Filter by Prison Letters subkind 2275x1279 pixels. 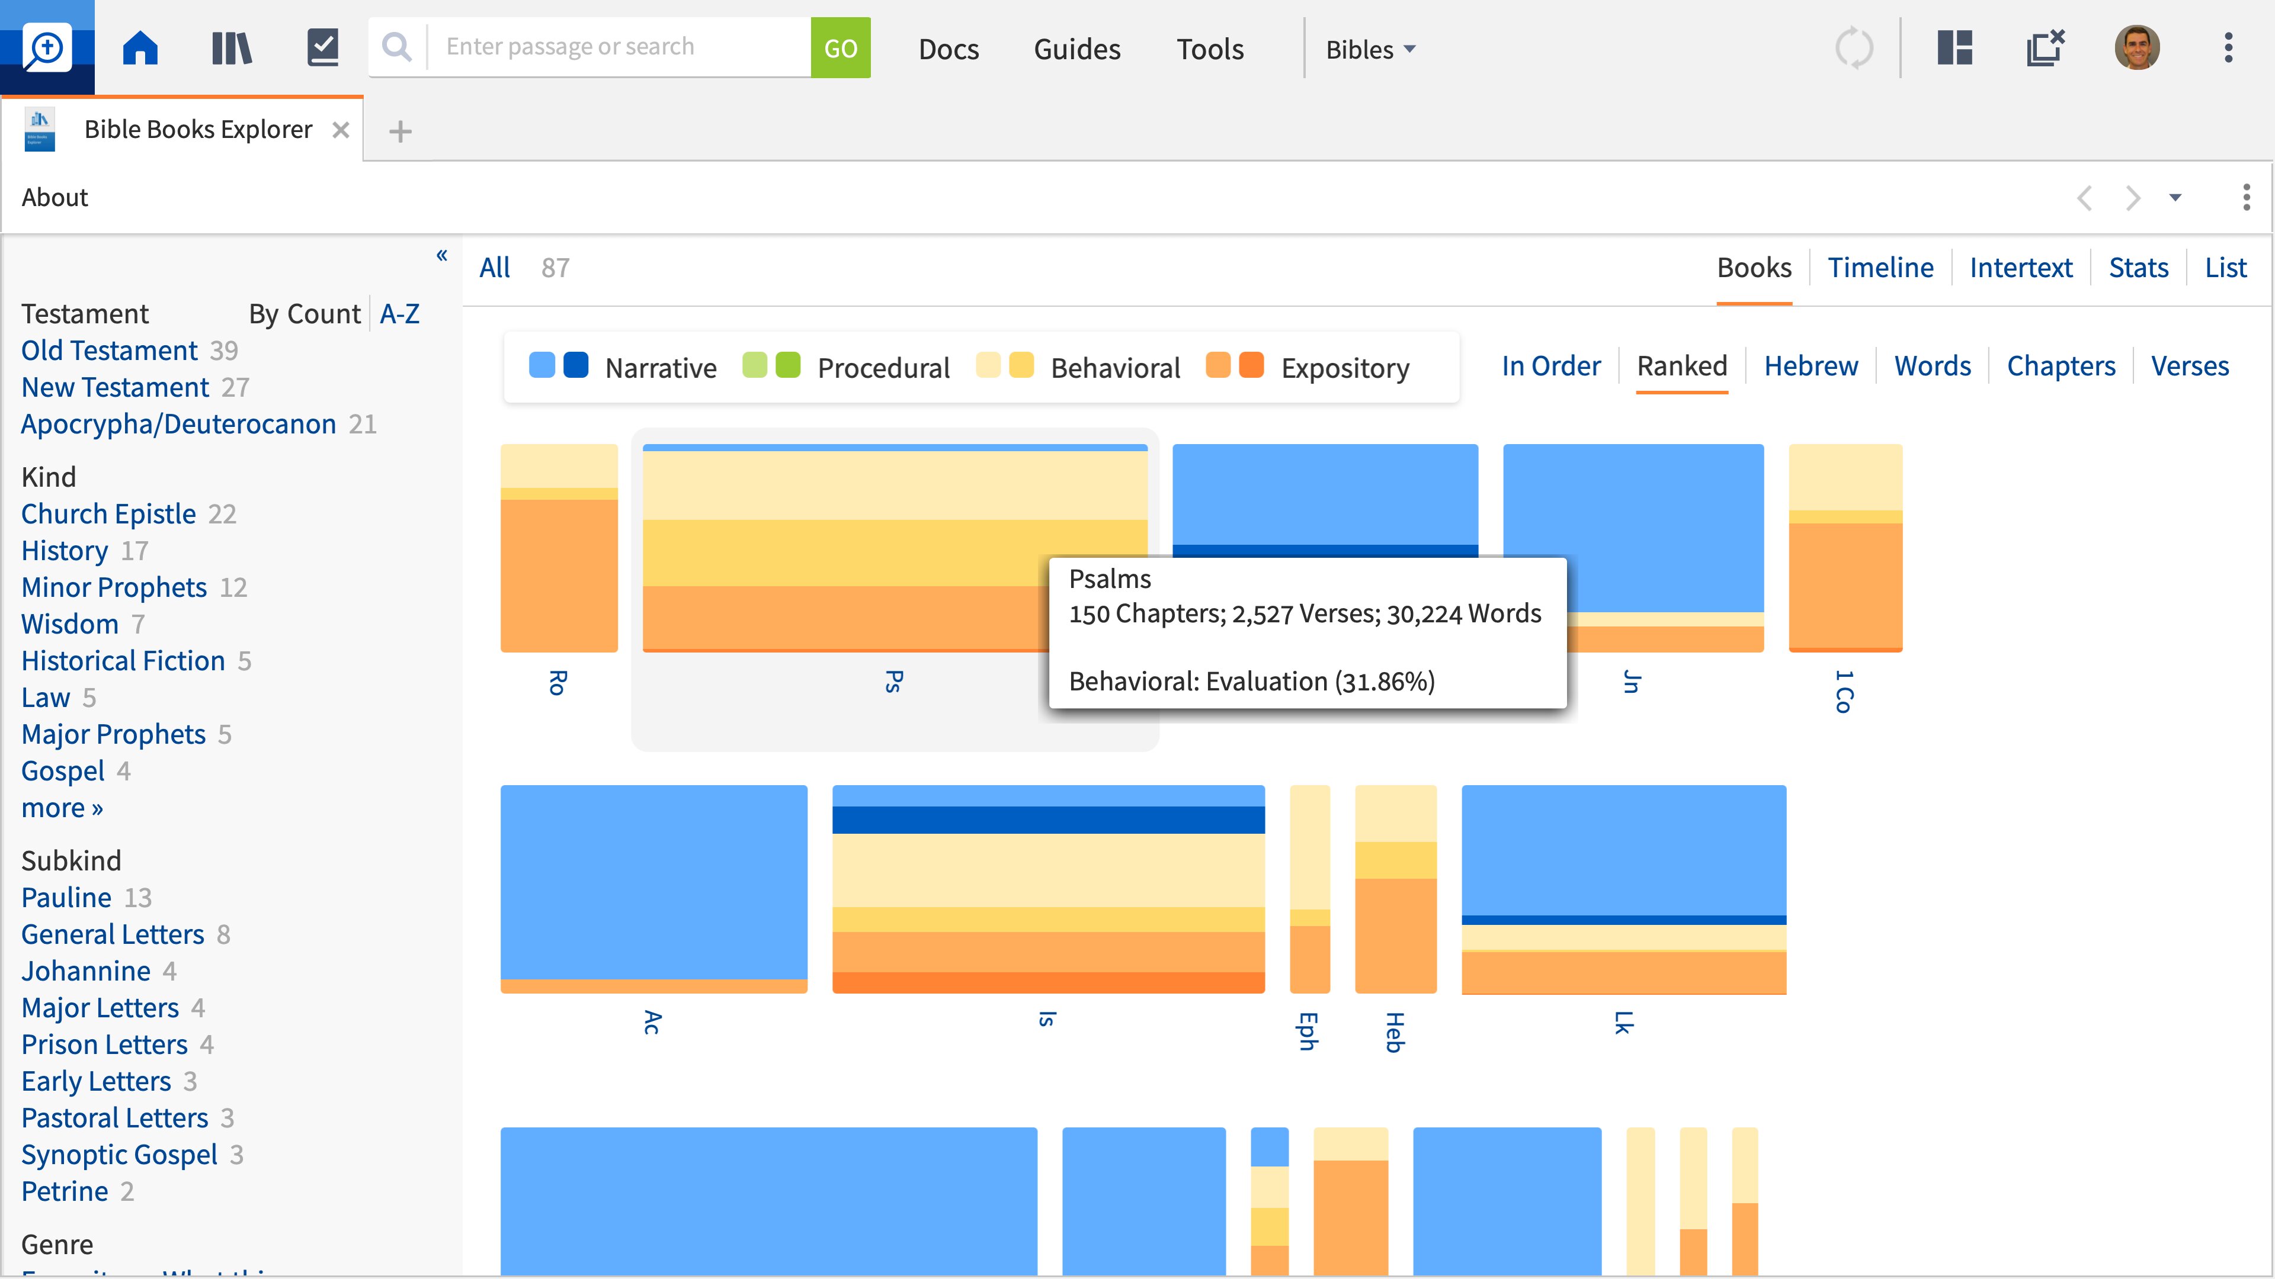point(104,1044)
